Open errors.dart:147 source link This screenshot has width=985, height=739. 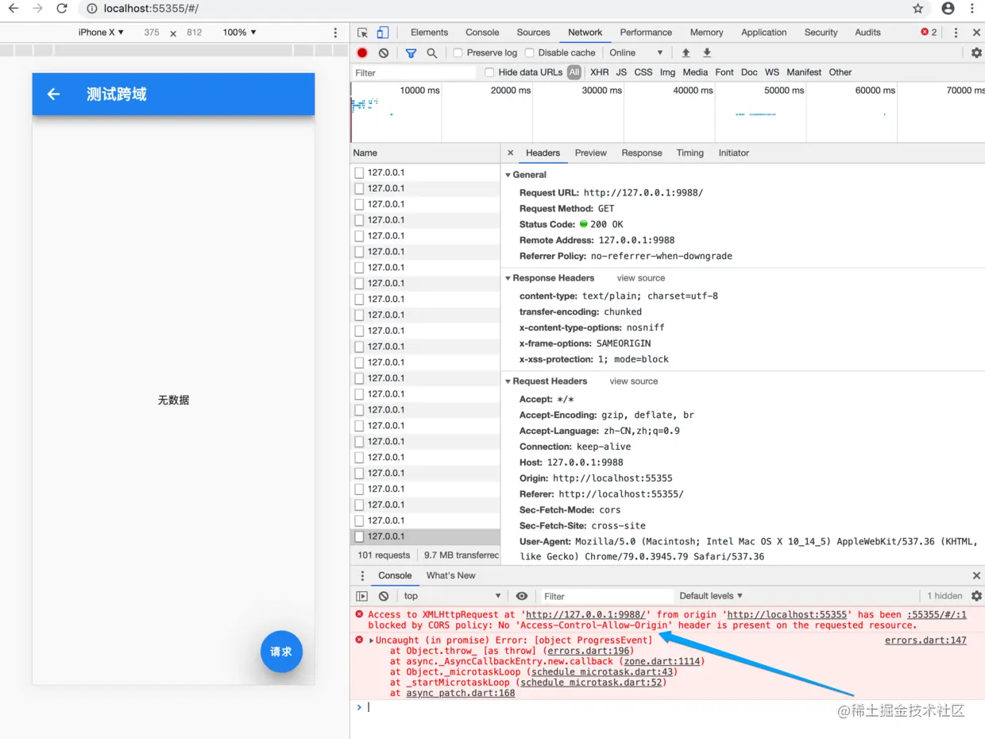[x=925, y=640]
